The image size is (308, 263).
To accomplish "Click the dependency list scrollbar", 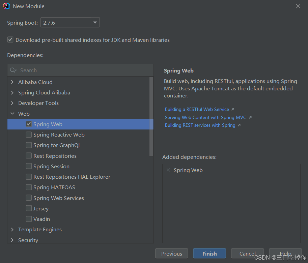I will 151,116.
